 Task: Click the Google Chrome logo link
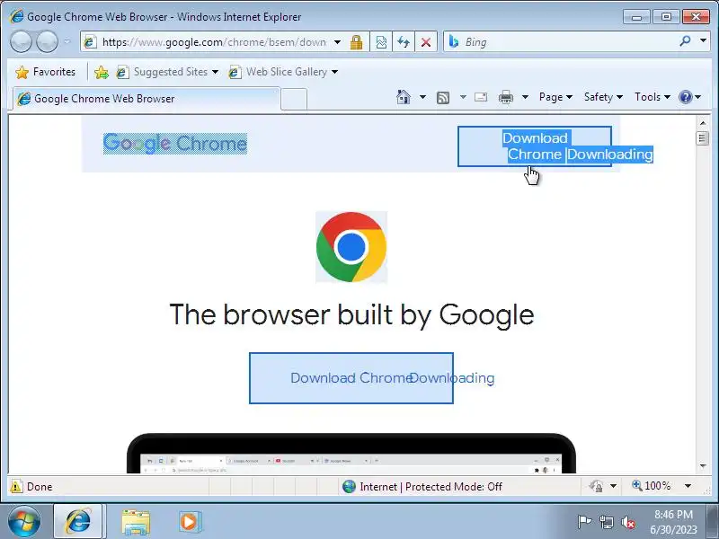coord(175,144)
